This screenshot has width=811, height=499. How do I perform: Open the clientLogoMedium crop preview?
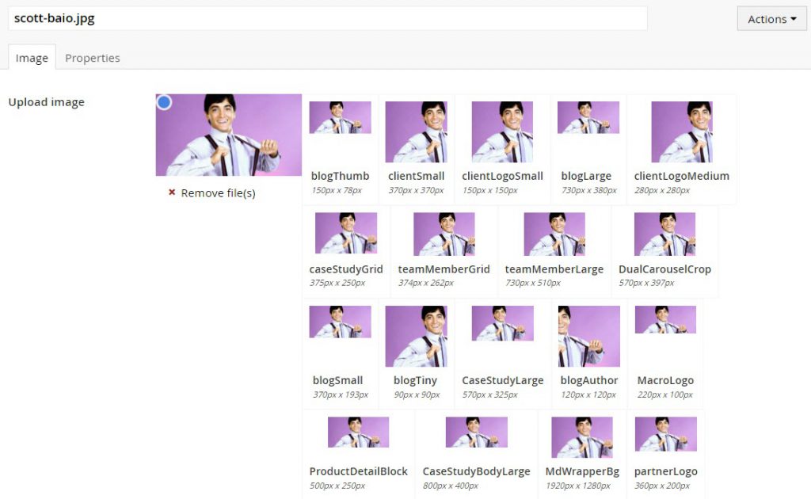click(681, 131)
